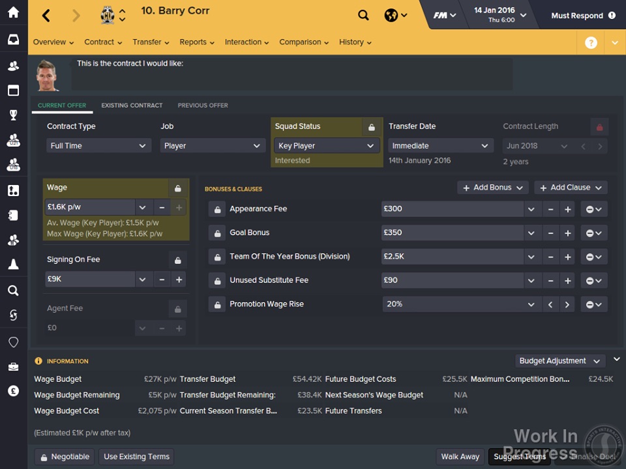626x469 pixels.
Task: Open the Transfer Date dropdown
Action: (x=440, y=146)
